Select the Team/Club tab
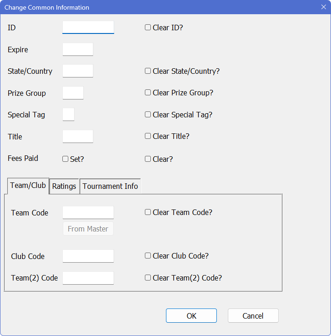Image resolution: width=331 pixels, height=336 pixels. pyautogui.click(x=28, y=186)
